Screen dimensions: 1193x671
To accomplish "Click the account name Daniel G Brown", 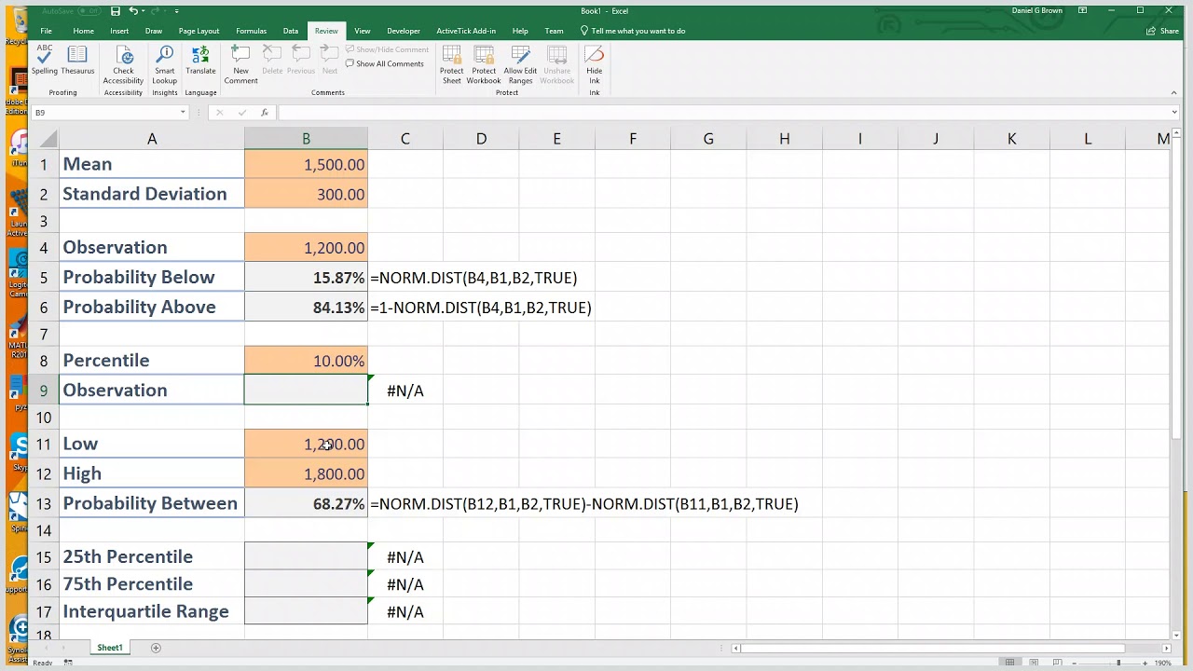I will 1036,11.
